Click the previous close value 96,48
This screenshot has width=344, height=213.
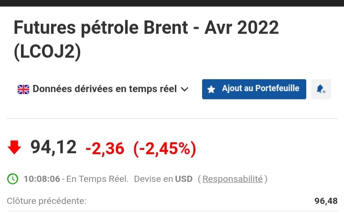(326, 201)
